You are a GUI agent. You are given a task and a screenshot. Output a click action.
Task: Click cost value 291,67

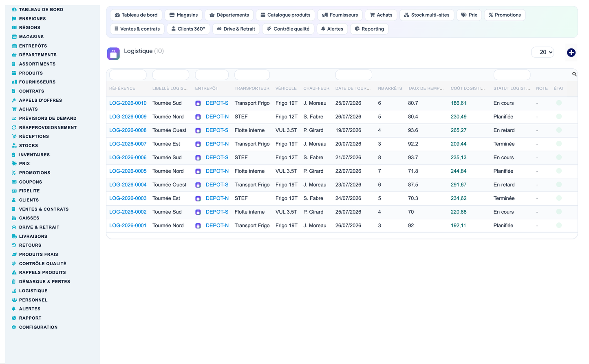point(459,184)
